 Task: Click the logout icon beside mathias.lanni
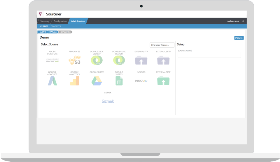click(243, 21)
